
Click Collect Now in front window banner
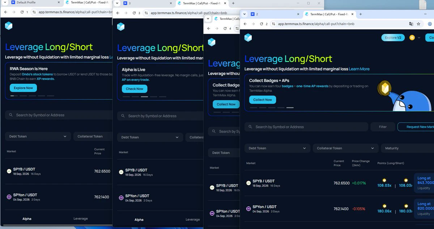pyautogui.click(x=263, y=100)
